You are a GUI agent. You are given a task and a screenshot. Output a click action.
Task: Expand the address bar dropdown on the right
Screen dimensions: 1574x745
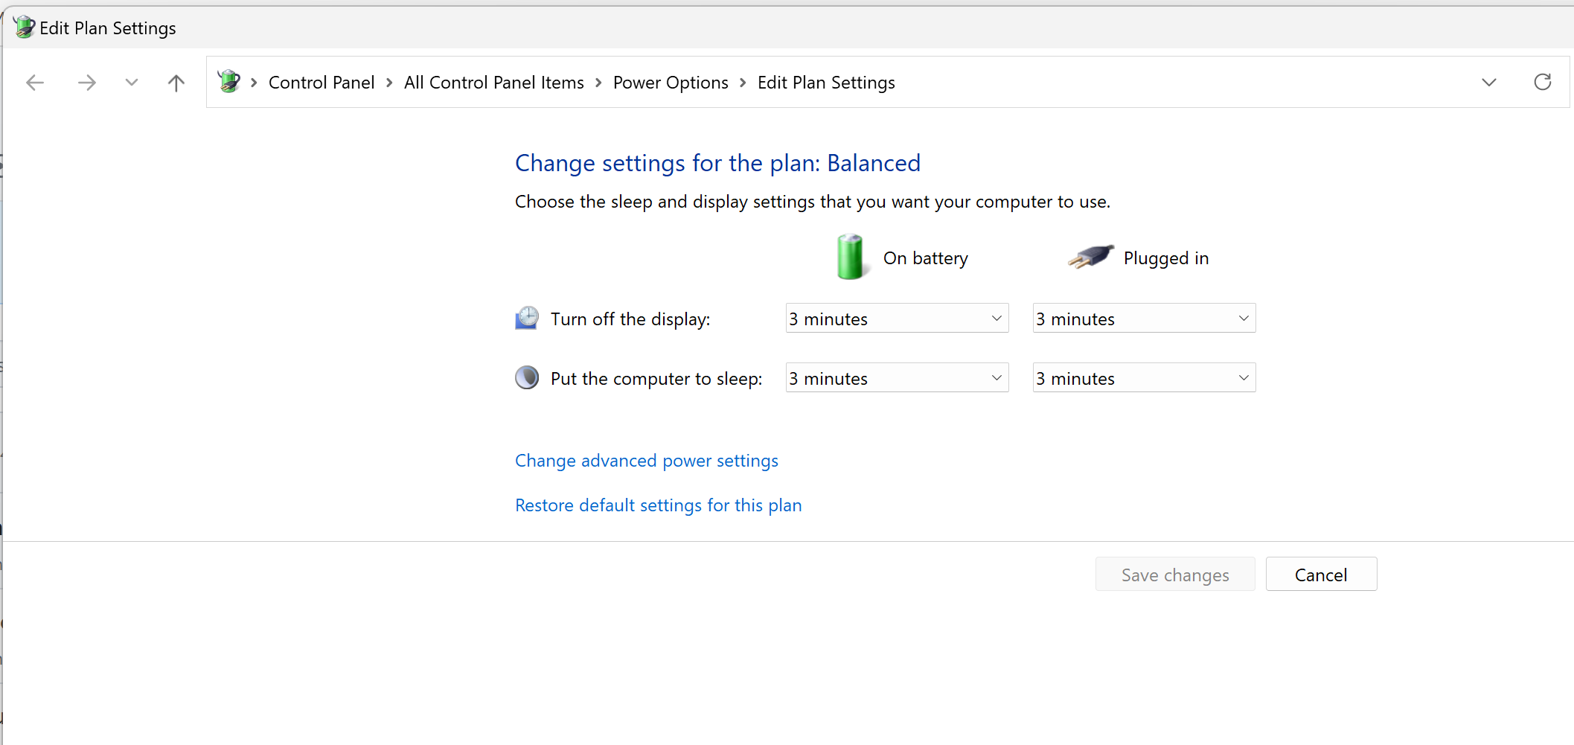point(1488,83)
